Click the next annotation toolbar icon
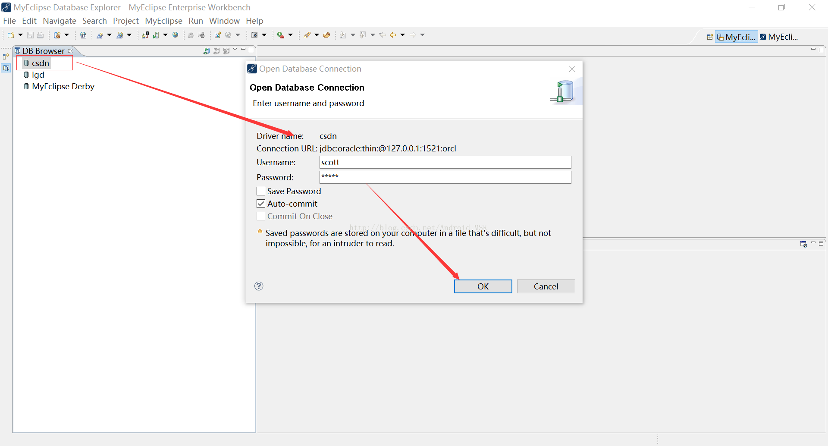Viewport: 828px width, 446px height. tap(343, 35)
